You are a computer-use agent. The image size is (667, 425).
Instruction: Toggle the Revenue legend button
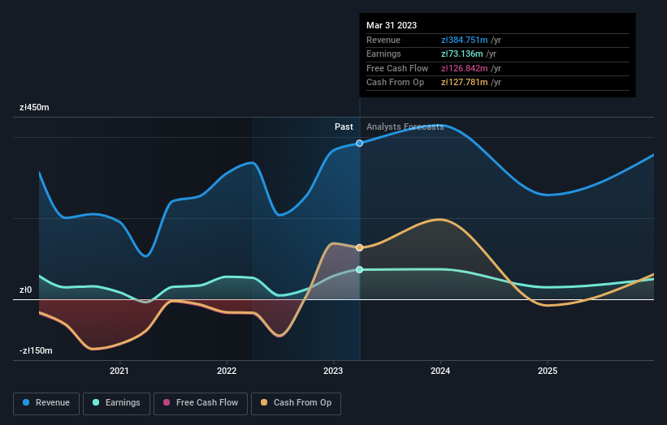tap(46, 403)
